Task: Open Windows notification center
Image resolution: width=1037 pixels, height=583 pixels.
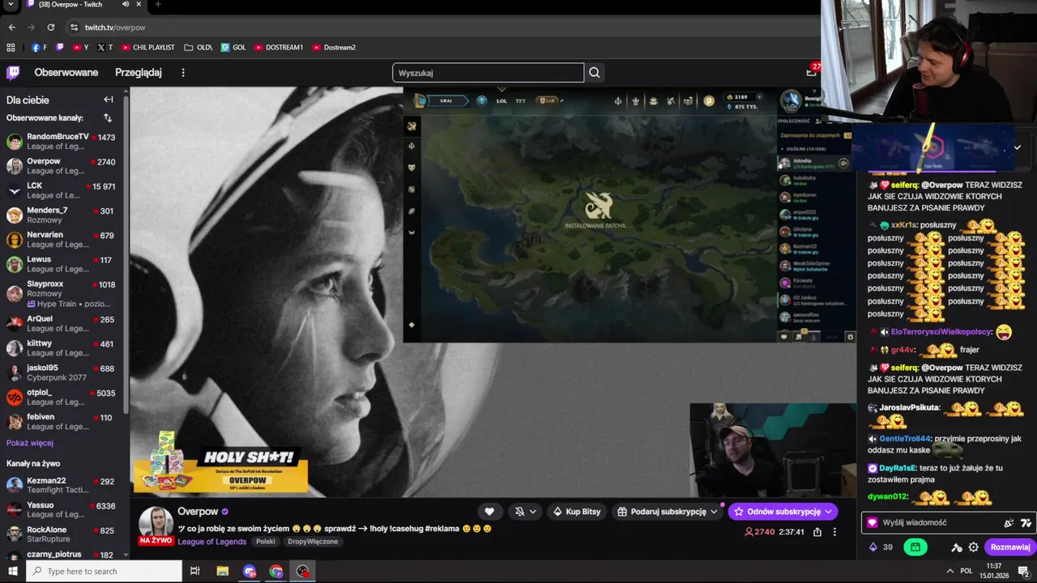Action: click(x=1024, y=571)
